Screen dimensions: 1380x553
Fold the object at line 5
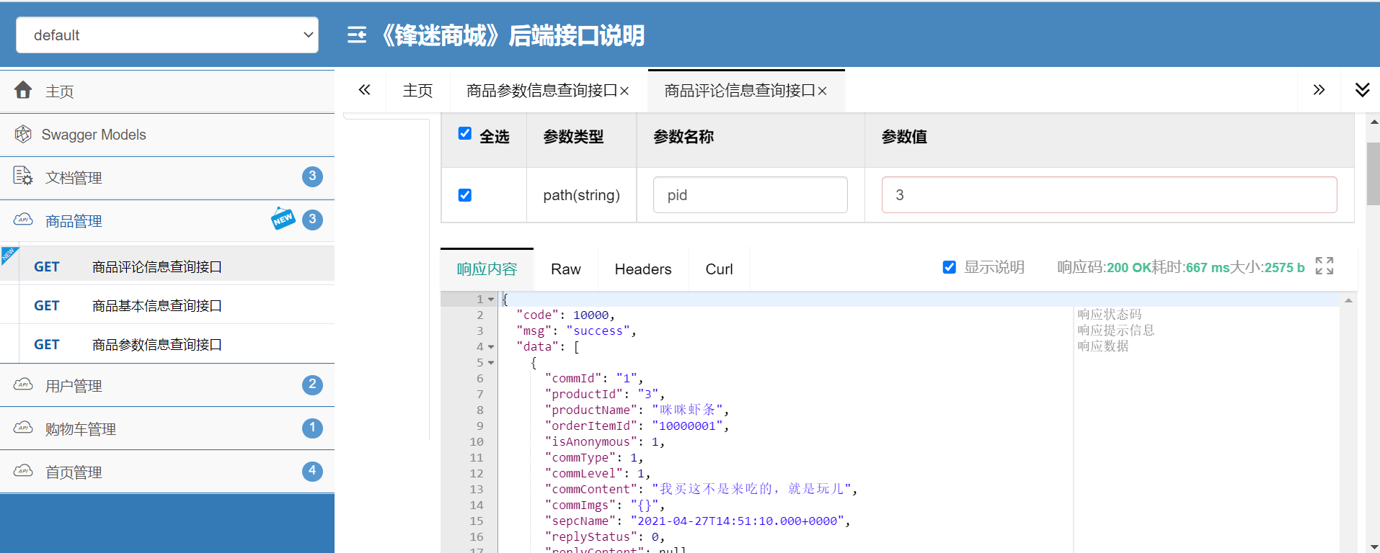click(491, 363)
